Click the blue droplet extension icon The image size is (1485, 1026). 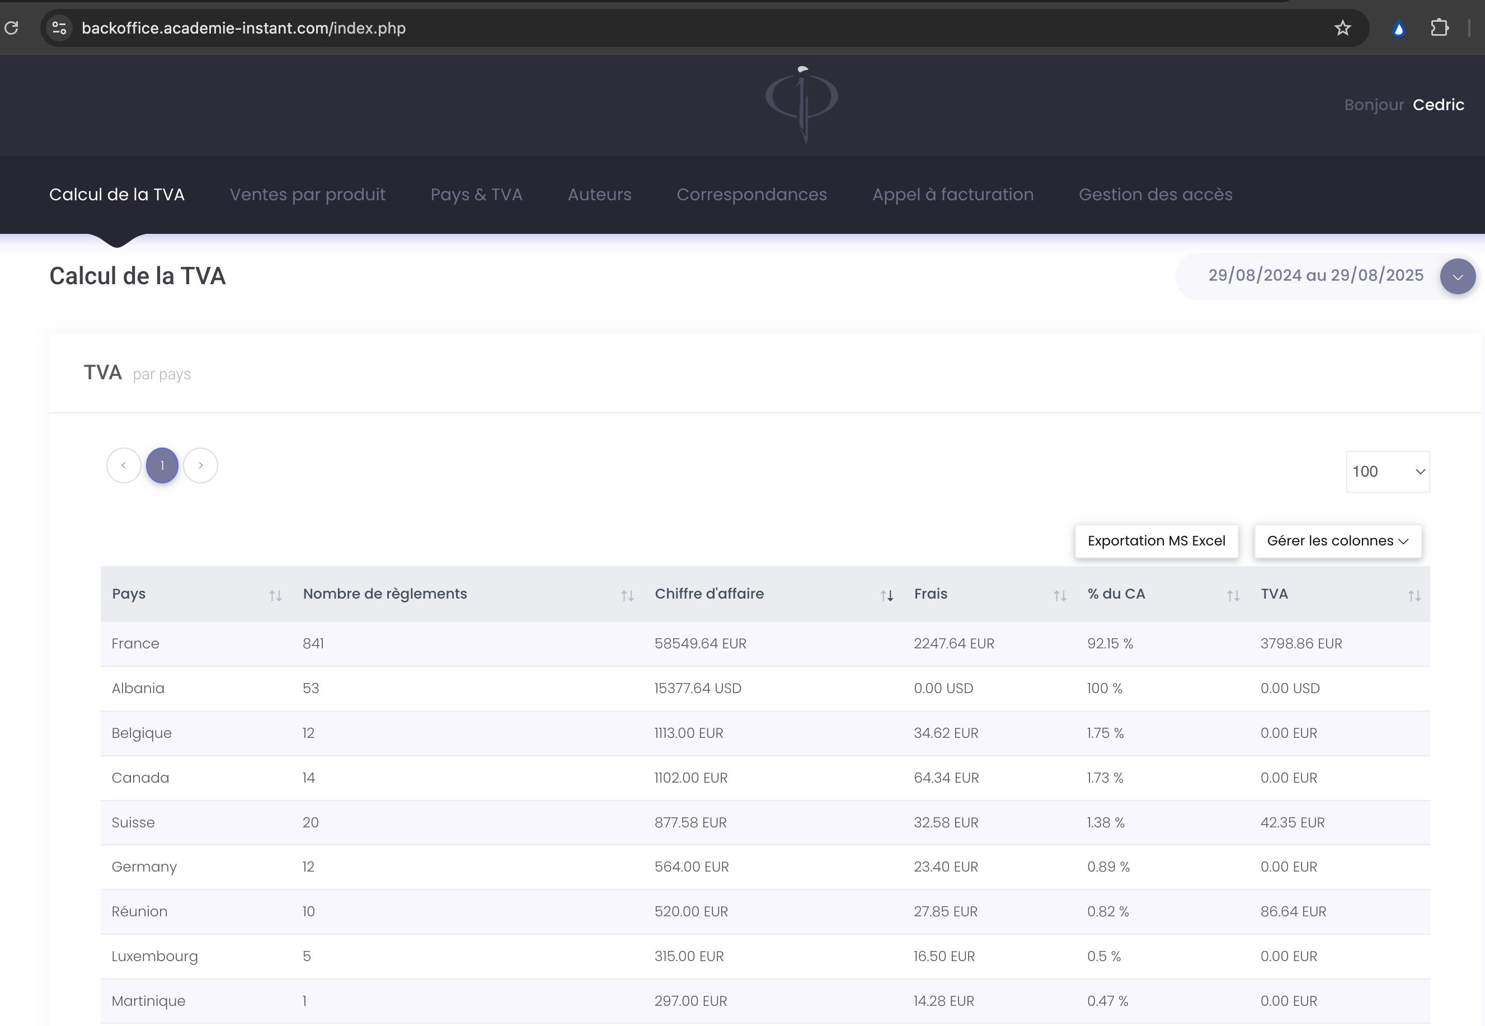pos(1398,29)
